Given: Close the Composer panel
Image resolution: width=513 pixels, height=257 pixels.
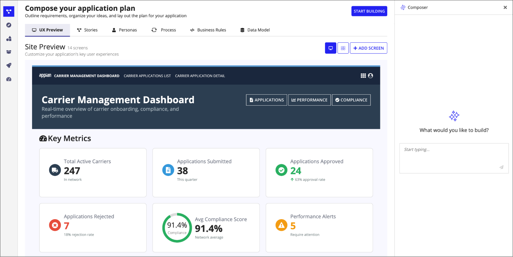Looking at the screenshot, I should 505,7.
